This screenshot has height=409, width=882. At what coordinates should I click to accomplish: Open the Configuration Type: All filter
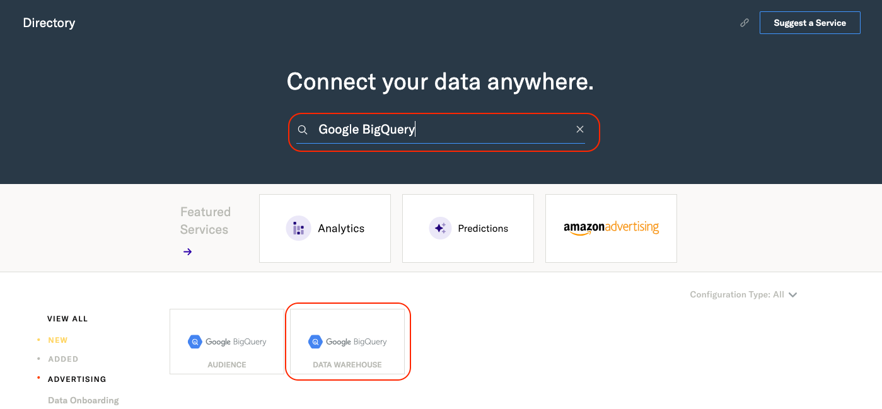[743, 294]
